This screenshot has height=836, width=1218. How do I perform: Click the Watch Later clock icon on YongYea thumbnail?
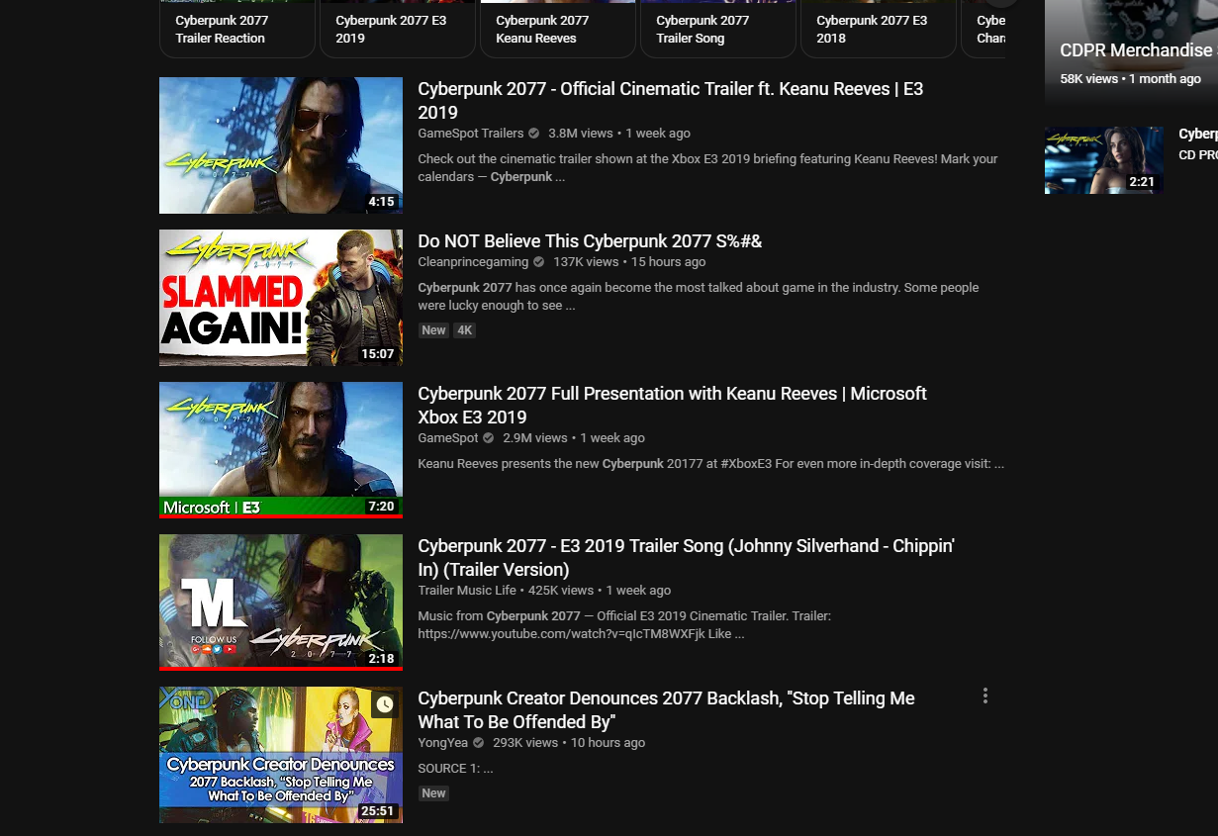tap(385, 704)
